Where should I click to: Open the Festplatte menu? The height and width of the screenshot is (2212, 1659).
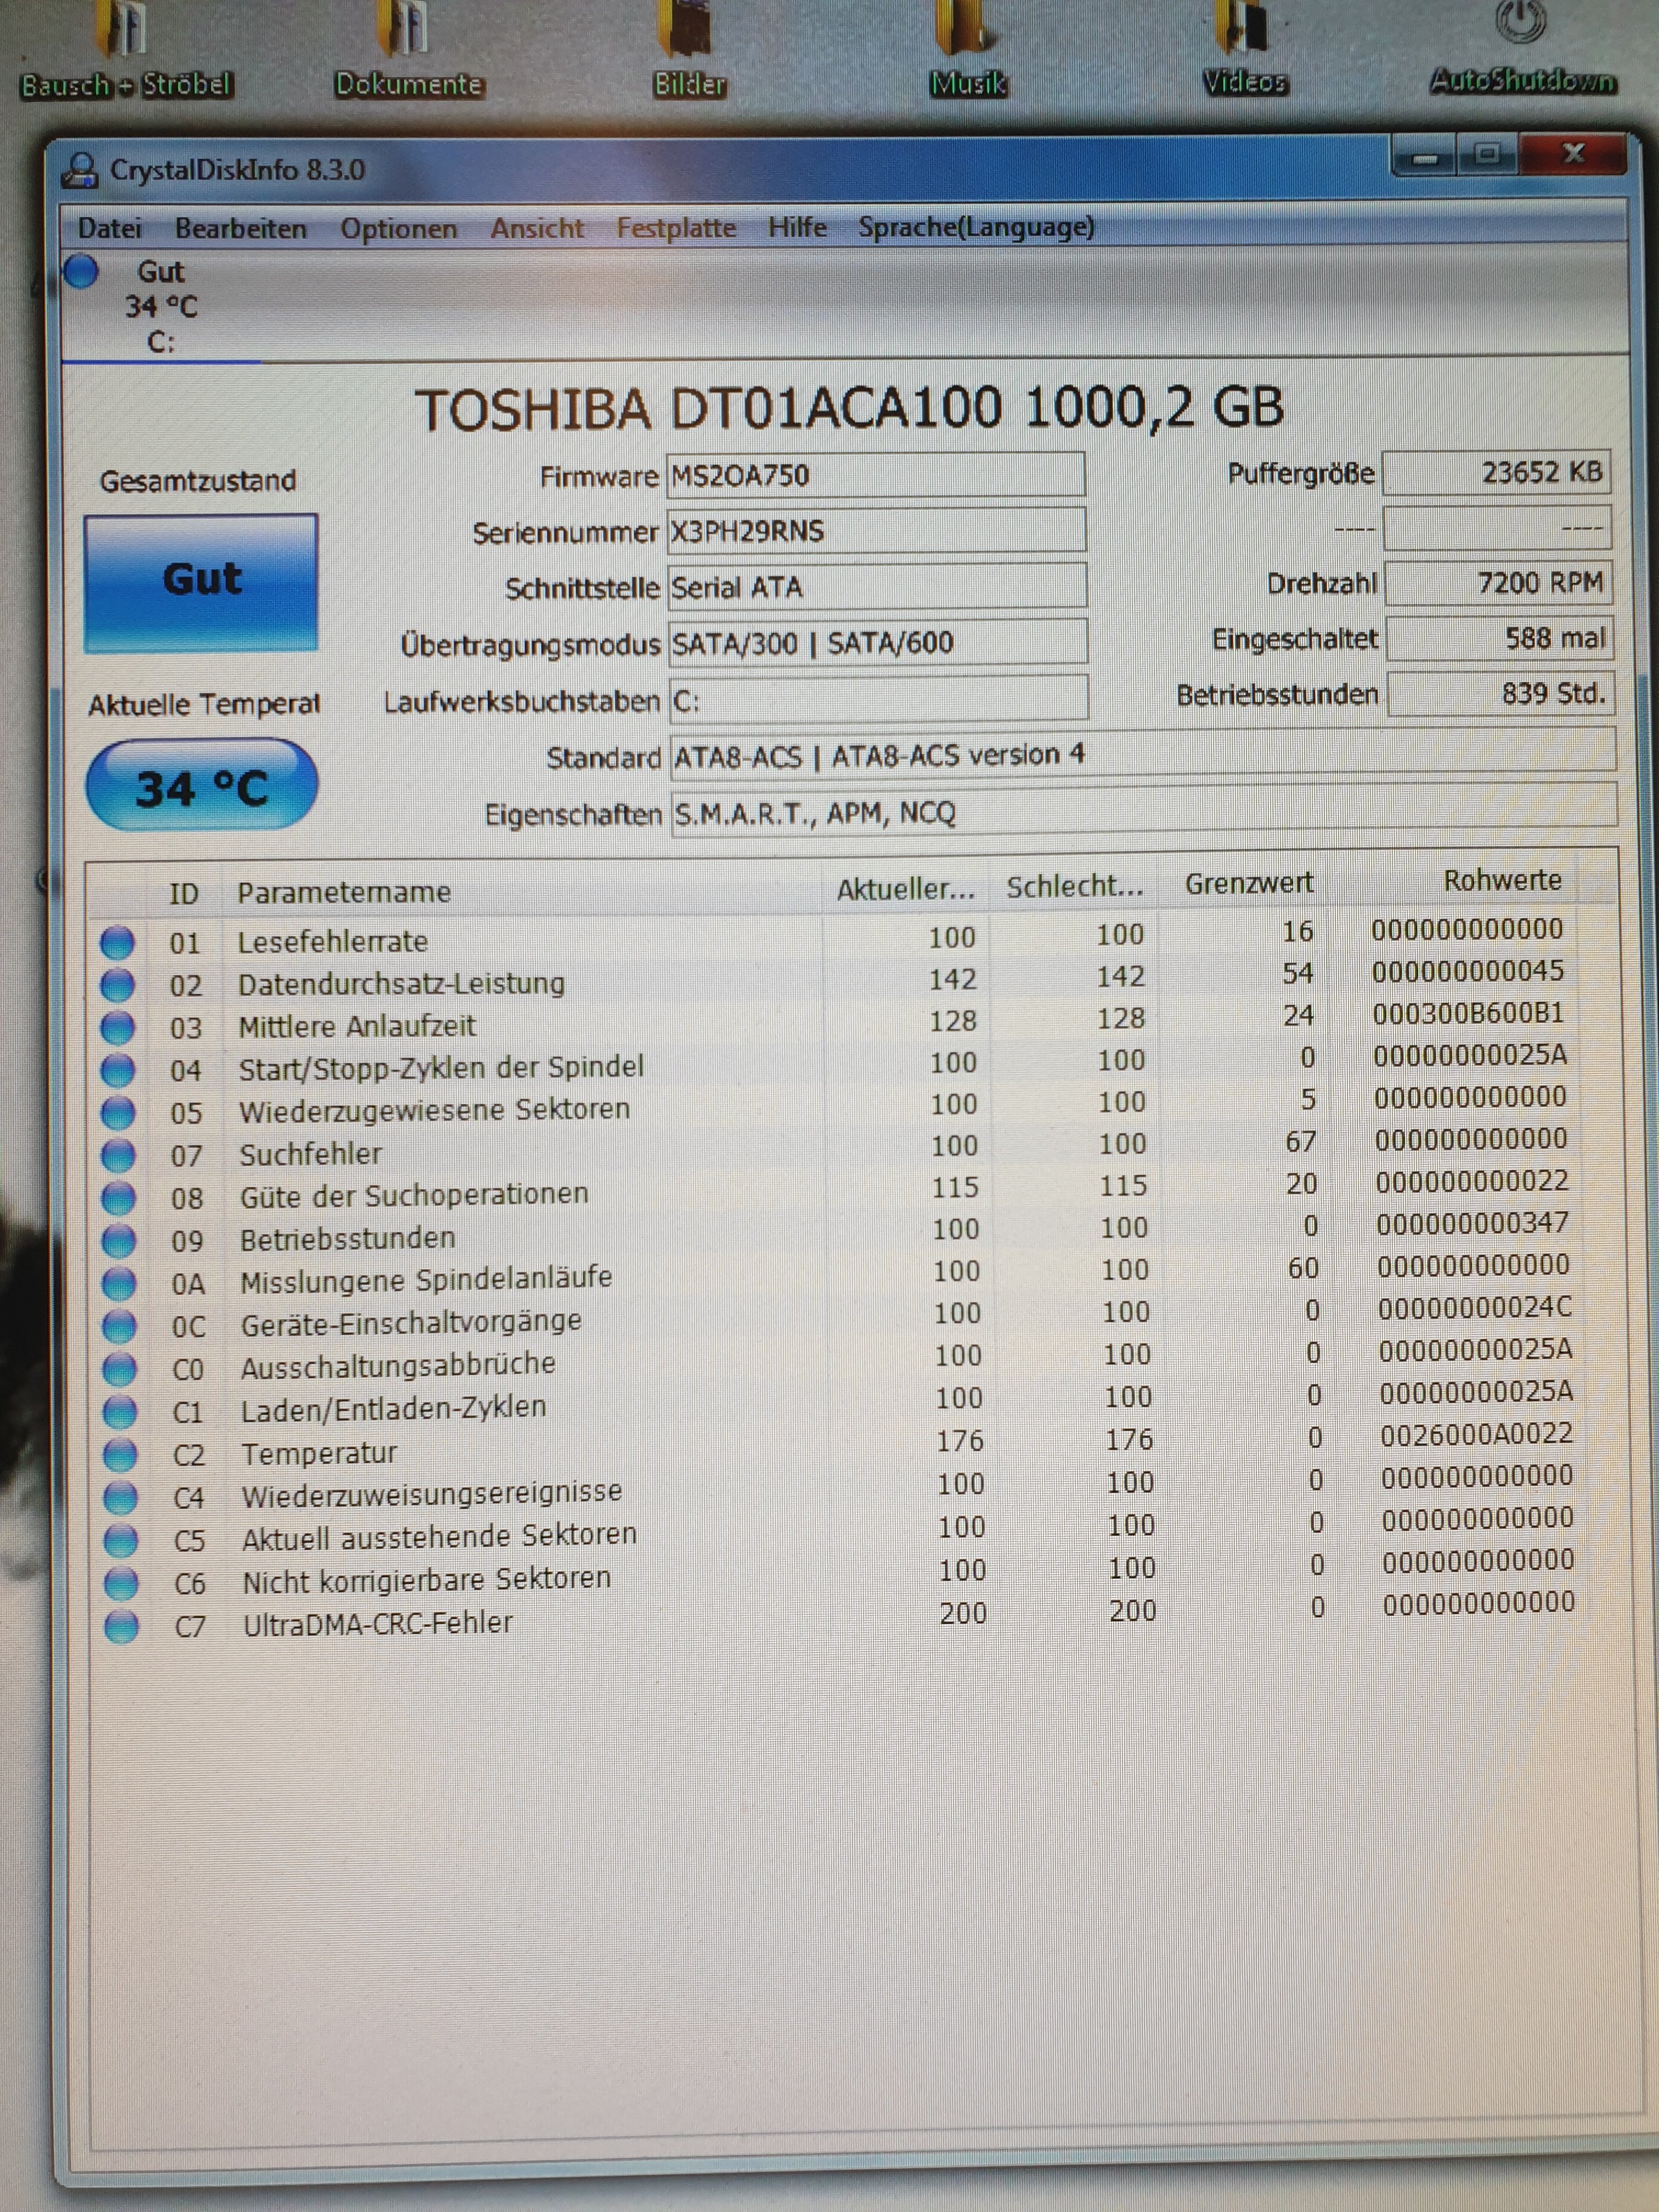[675, 228]
